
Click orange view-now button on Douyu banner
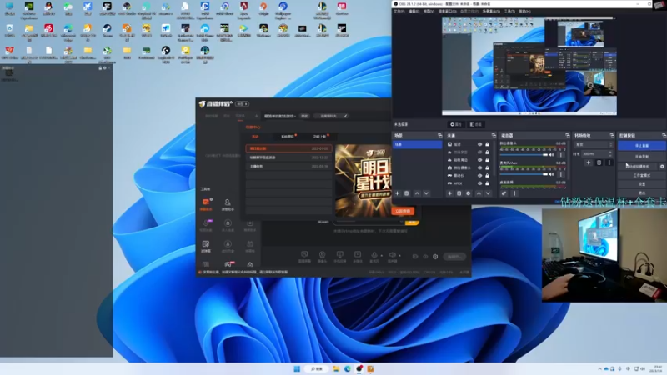point(403,211)
